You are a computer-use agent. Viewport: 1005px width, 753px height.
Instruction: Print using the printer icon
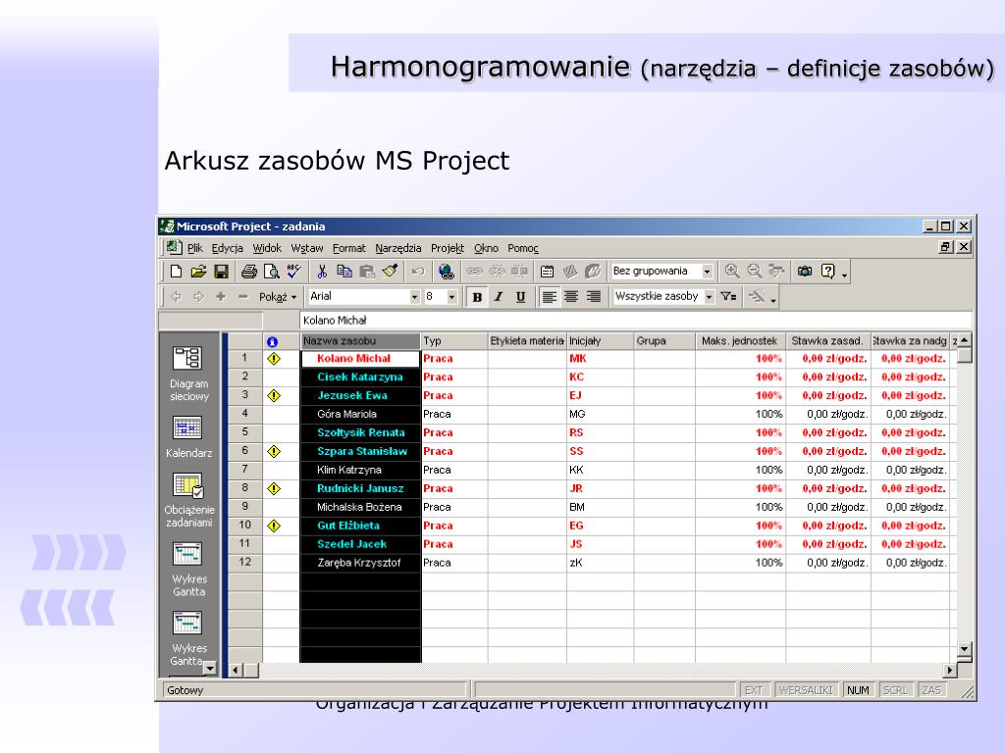tap(249, 272)
